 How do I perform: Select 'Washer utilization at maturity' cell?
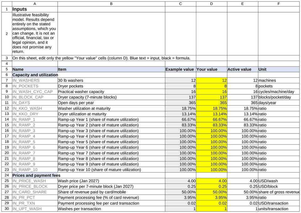click(111, 108)
